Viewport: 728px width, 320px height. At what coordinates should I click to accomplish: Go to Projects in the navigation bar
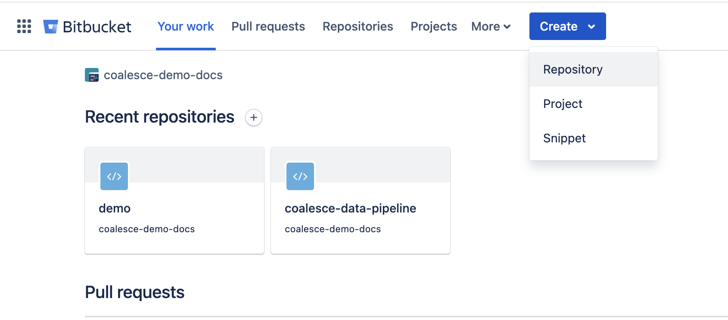coord(433,26)
